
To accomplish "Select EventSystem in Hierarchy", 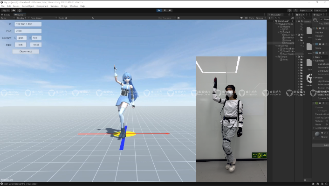I will [x=288, y=54].
